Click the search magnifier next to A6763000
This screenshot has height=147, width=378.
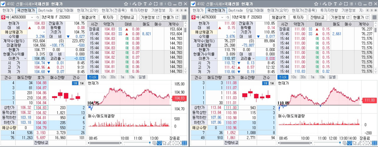(x=227, y=17)
